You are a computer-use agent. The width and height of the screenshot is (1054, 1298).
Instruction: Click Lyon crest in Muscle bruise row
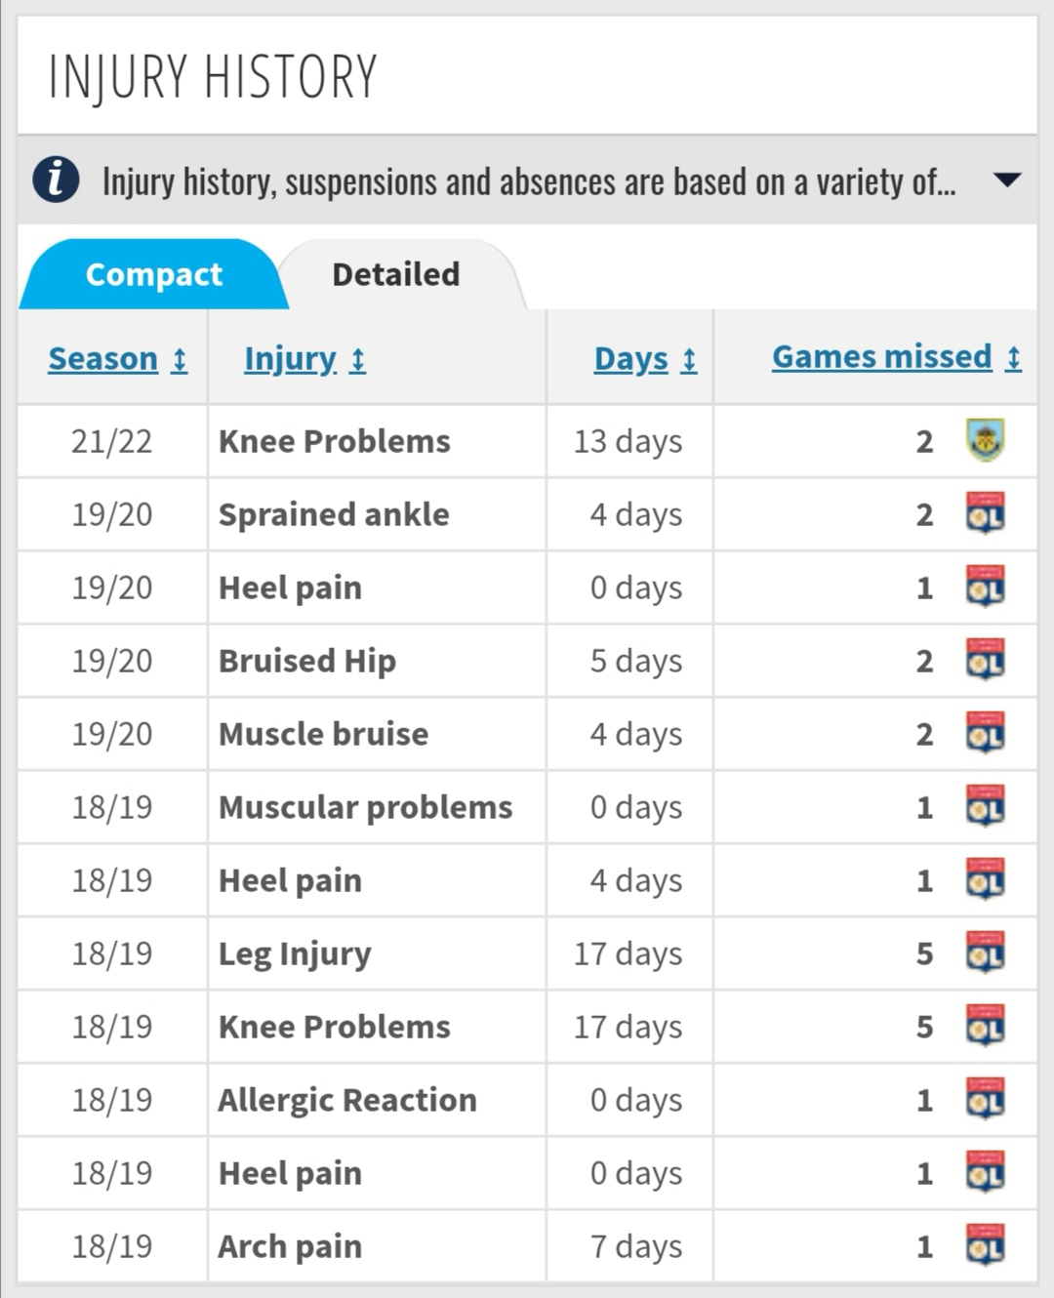pyautogui.click(x=985, y=733)
